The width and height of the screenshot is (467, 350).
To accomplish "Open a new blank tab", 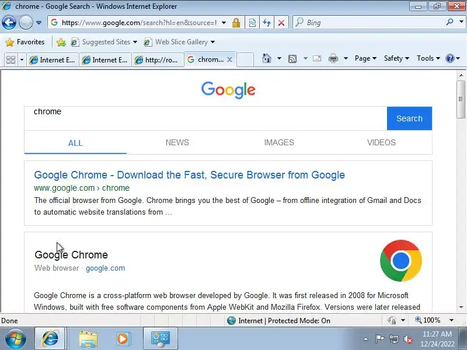I will coord(245,60).
